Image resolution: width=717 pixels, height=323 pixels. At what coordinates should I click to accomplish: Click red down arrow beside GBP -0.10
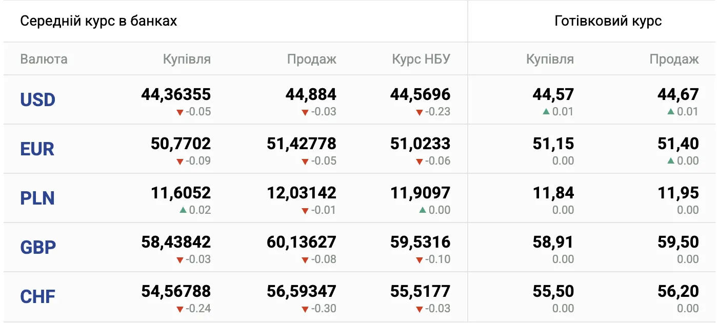[x=419, y=260]
